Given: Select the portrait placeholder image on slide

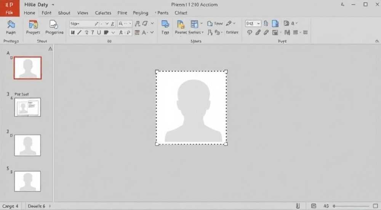Looking at the screenshot, I should (191, 108).
